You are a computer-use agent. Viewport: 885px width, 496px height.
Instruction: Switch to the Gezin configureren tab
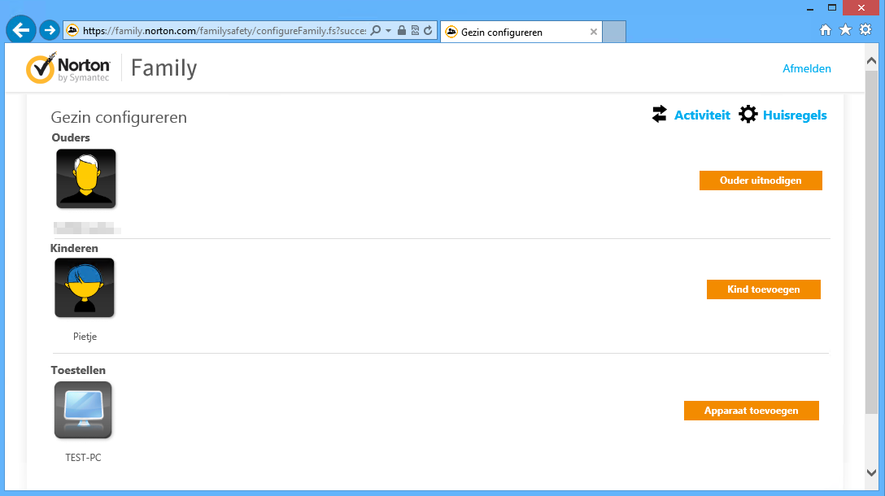[521, 33]
